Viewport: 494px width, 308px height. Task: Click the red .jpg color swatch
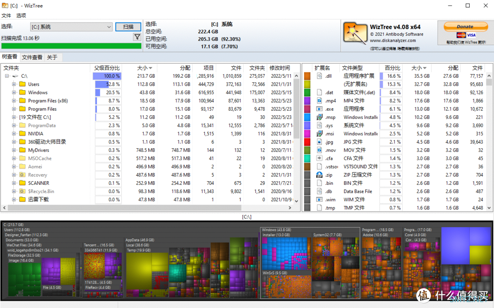[307, 142]
